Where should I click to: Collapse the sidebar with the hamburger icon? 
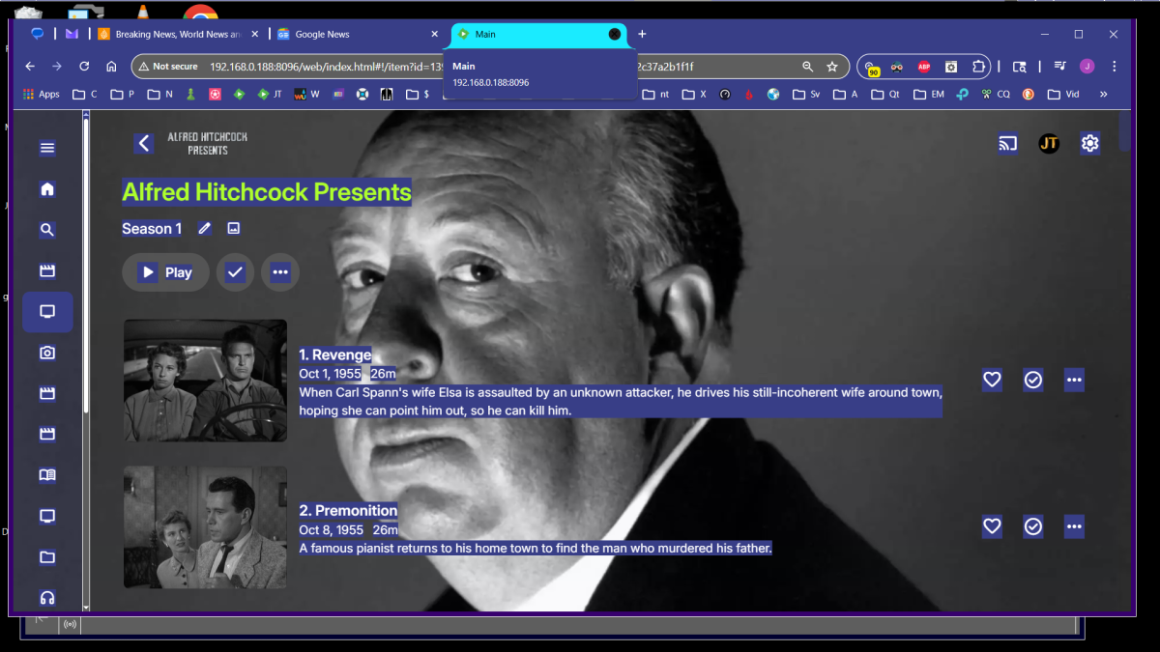[46, 148]
